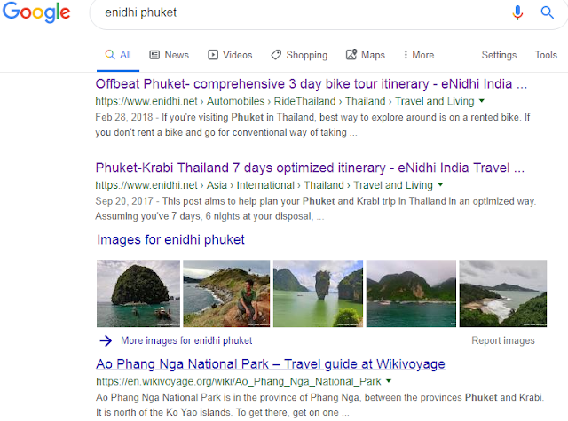
Task: Open search Settings
Action: pos(499,55)
